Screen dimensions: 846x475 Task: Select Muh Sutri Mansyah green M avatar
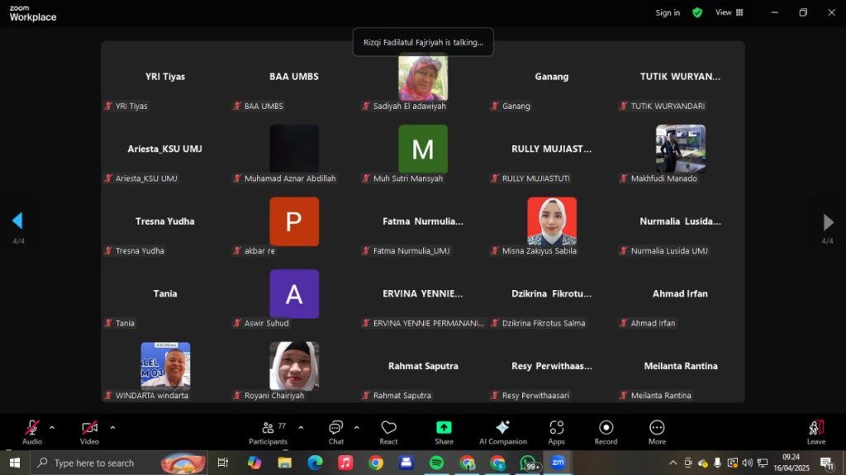point(423,149)
